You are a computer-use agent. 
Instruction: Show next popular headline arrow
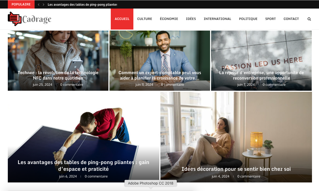point(43,5)
